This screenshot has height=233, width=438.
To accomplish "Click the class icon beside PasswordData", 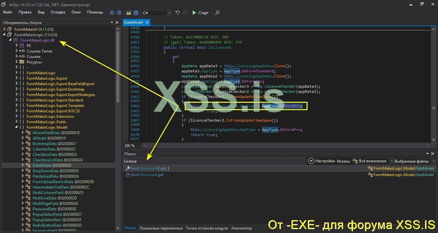I will click(28, 209).
